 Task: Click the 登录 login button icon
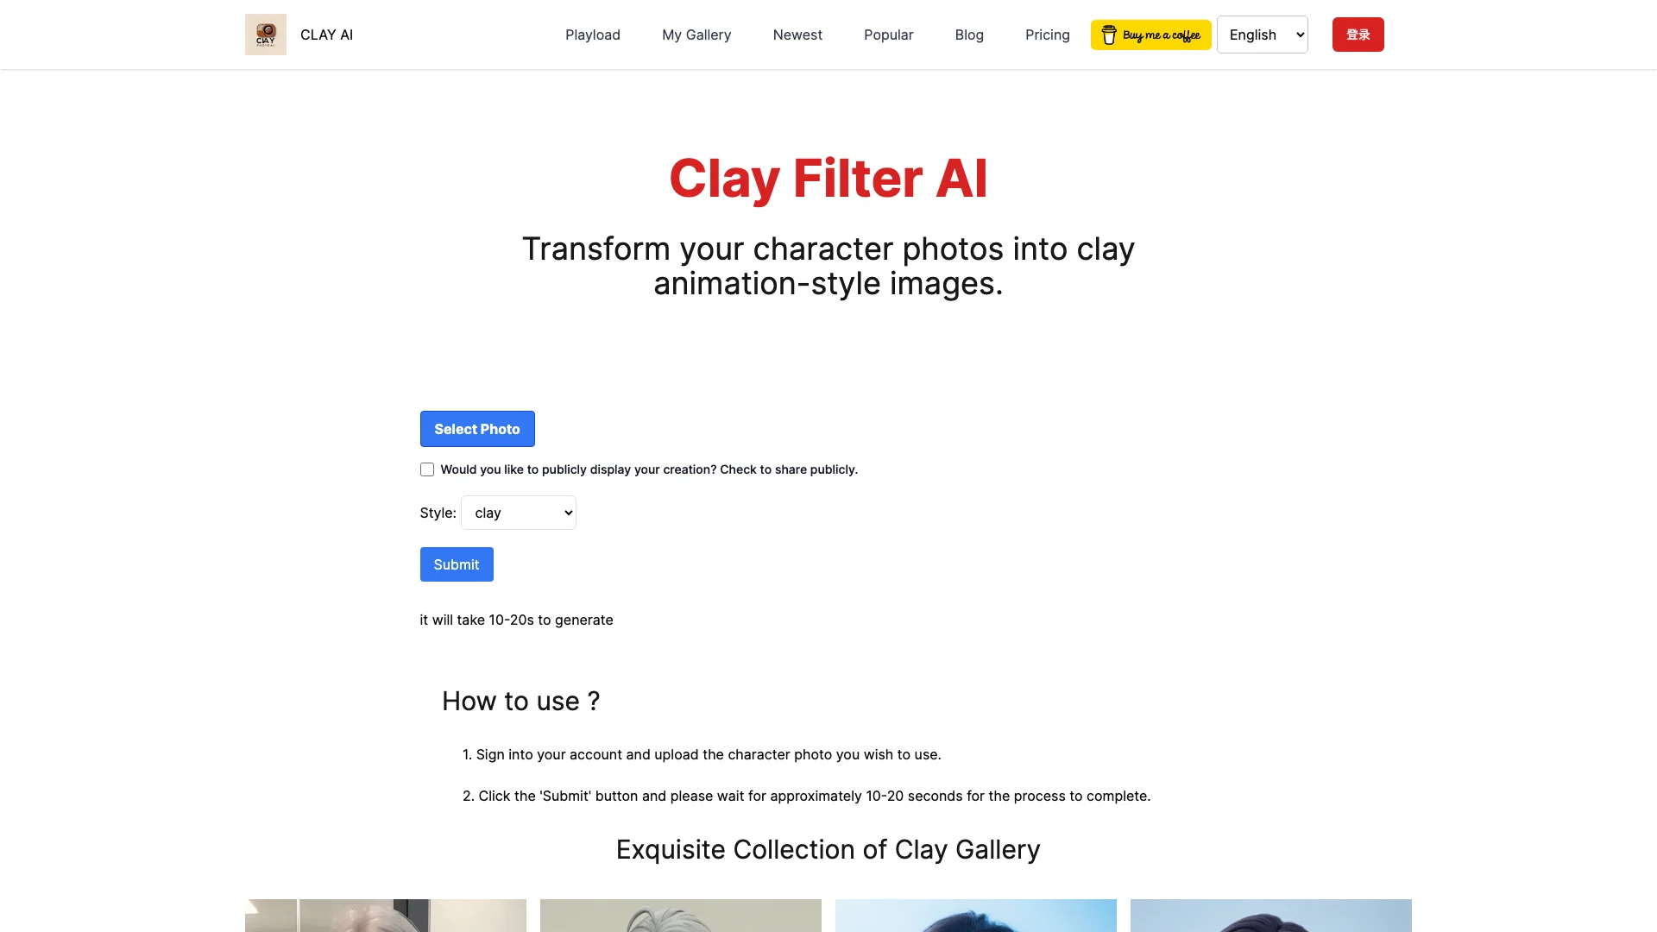[1359, 35]
